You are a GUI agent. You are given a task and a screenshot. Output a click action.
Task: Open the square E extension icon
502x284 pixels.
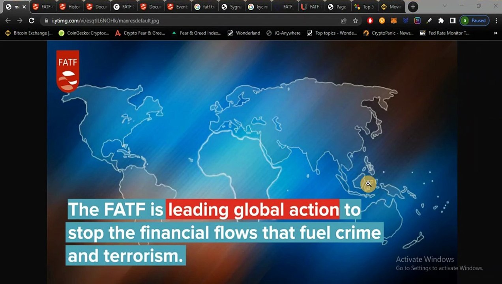tap(417, 21)
